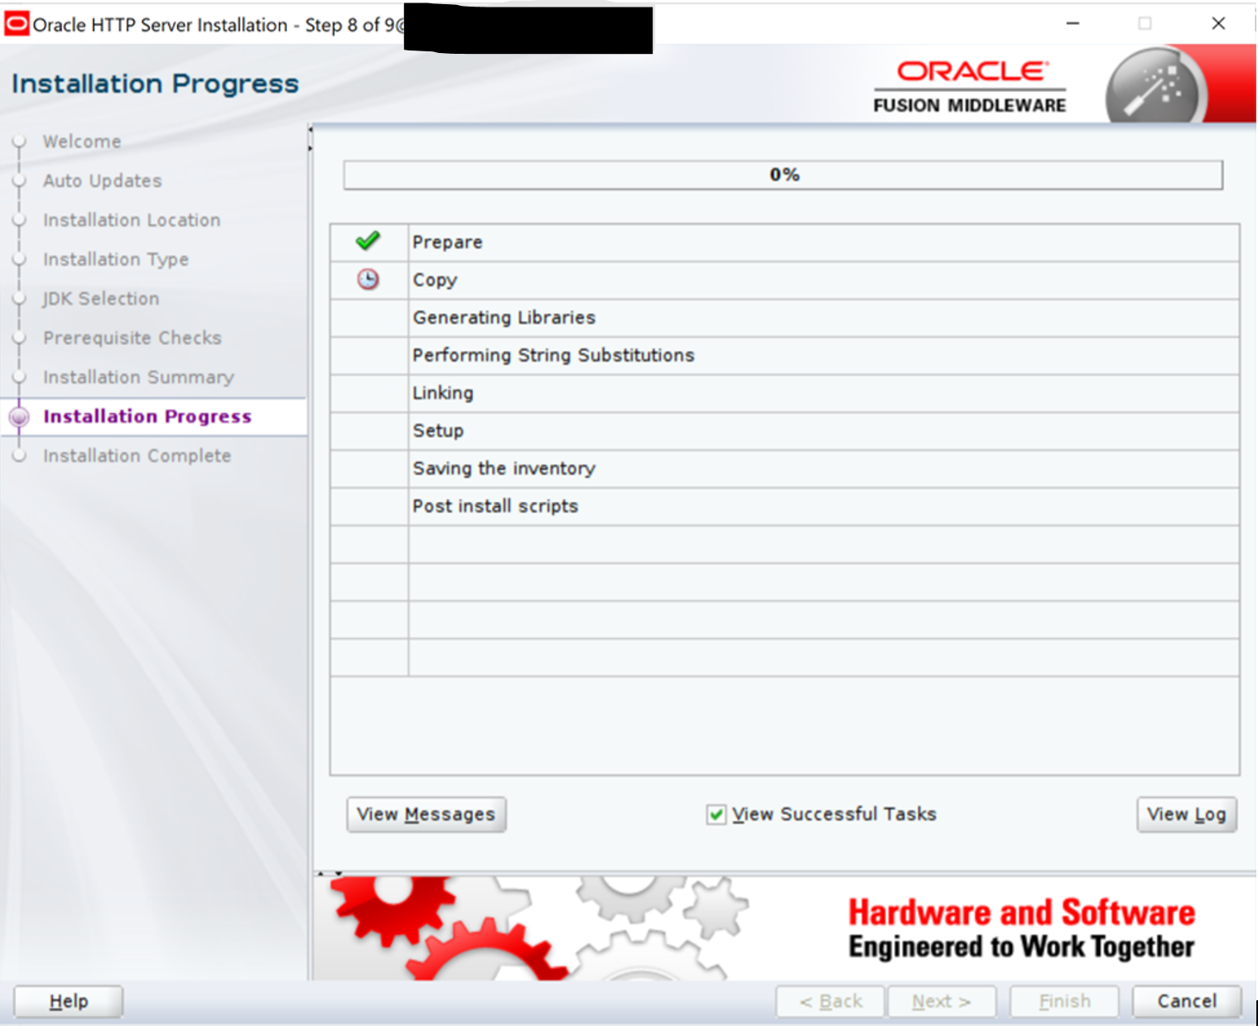Click the Oracle Fusion Middleware logo
The width and height of the screenshot is (1258, 1026).
970,86
